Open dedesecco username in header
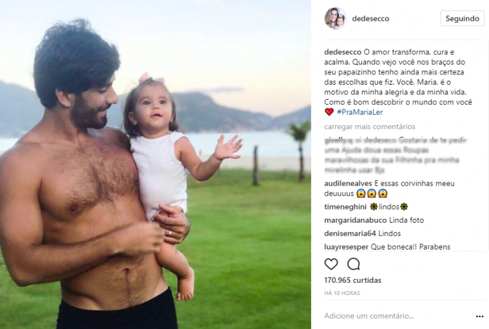 click(x=370, y=19)
